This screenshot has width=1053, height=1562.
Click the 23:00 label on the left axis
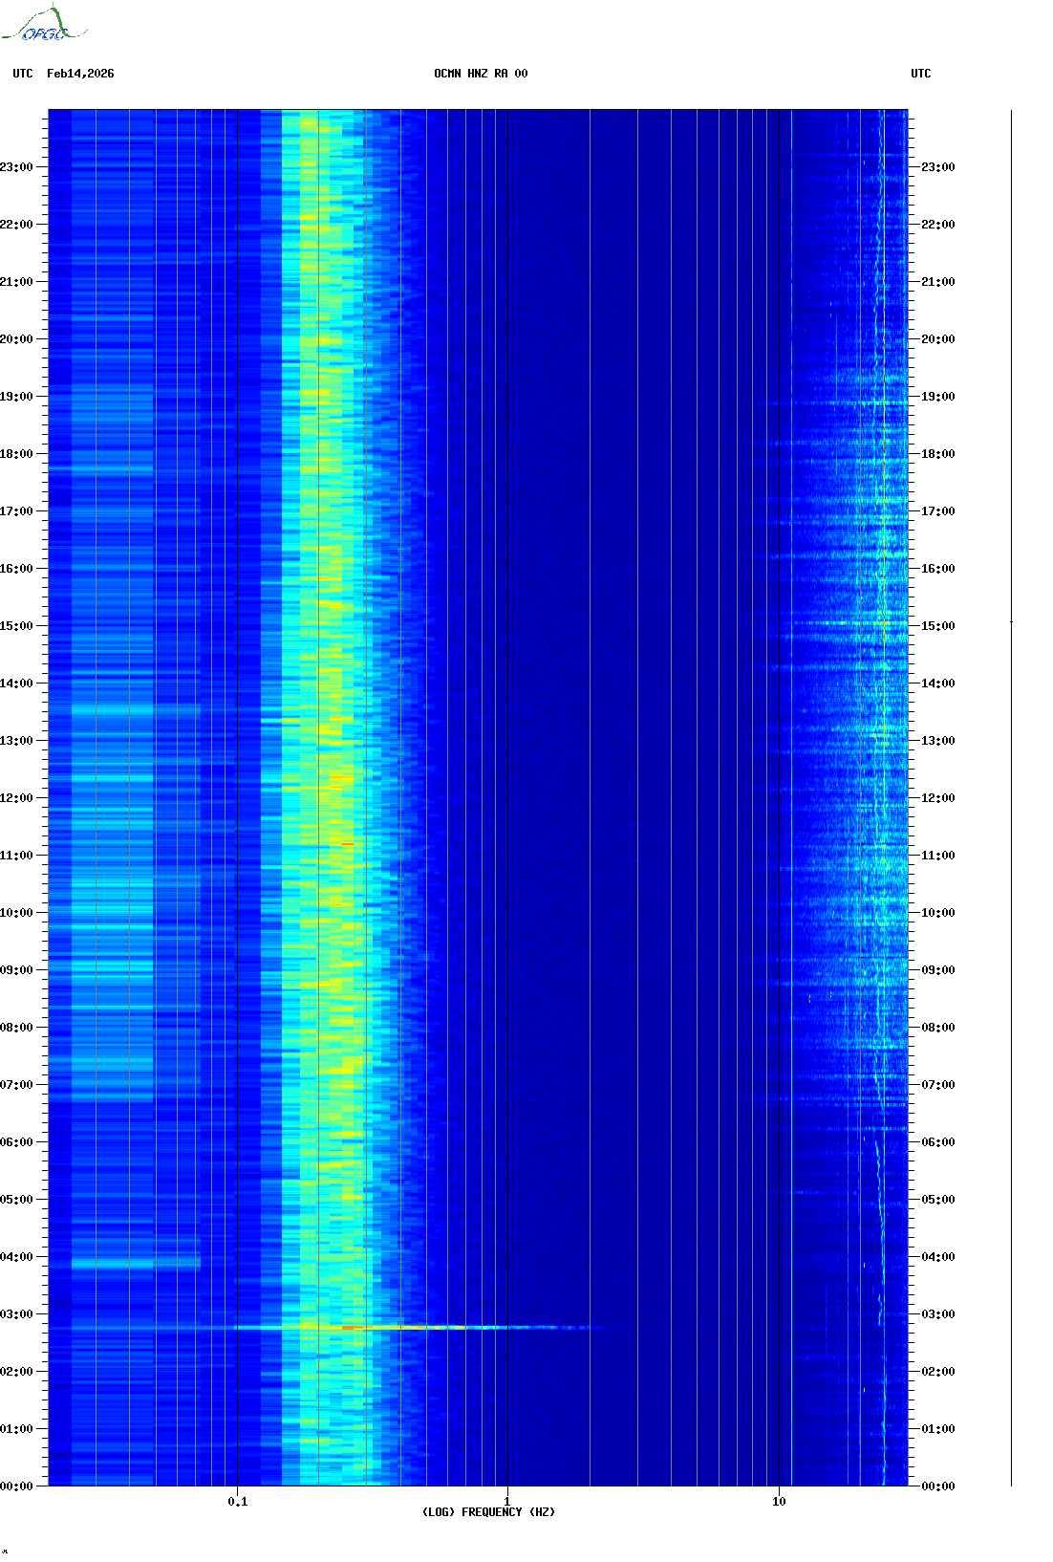(x=16, y=167)
